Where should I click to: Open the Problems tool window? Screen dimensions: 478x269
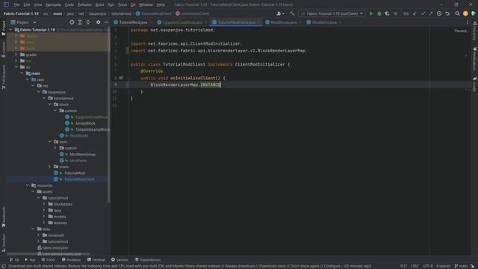coord(72,260)
